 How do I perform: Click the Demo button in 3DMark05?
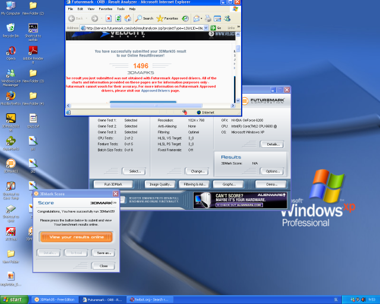pyautogui.click(x=271, y=185)
